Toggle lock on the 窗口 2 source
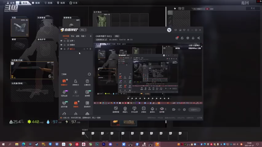The image size is (262, 147). pyautogui.click(x=65, y=49)
